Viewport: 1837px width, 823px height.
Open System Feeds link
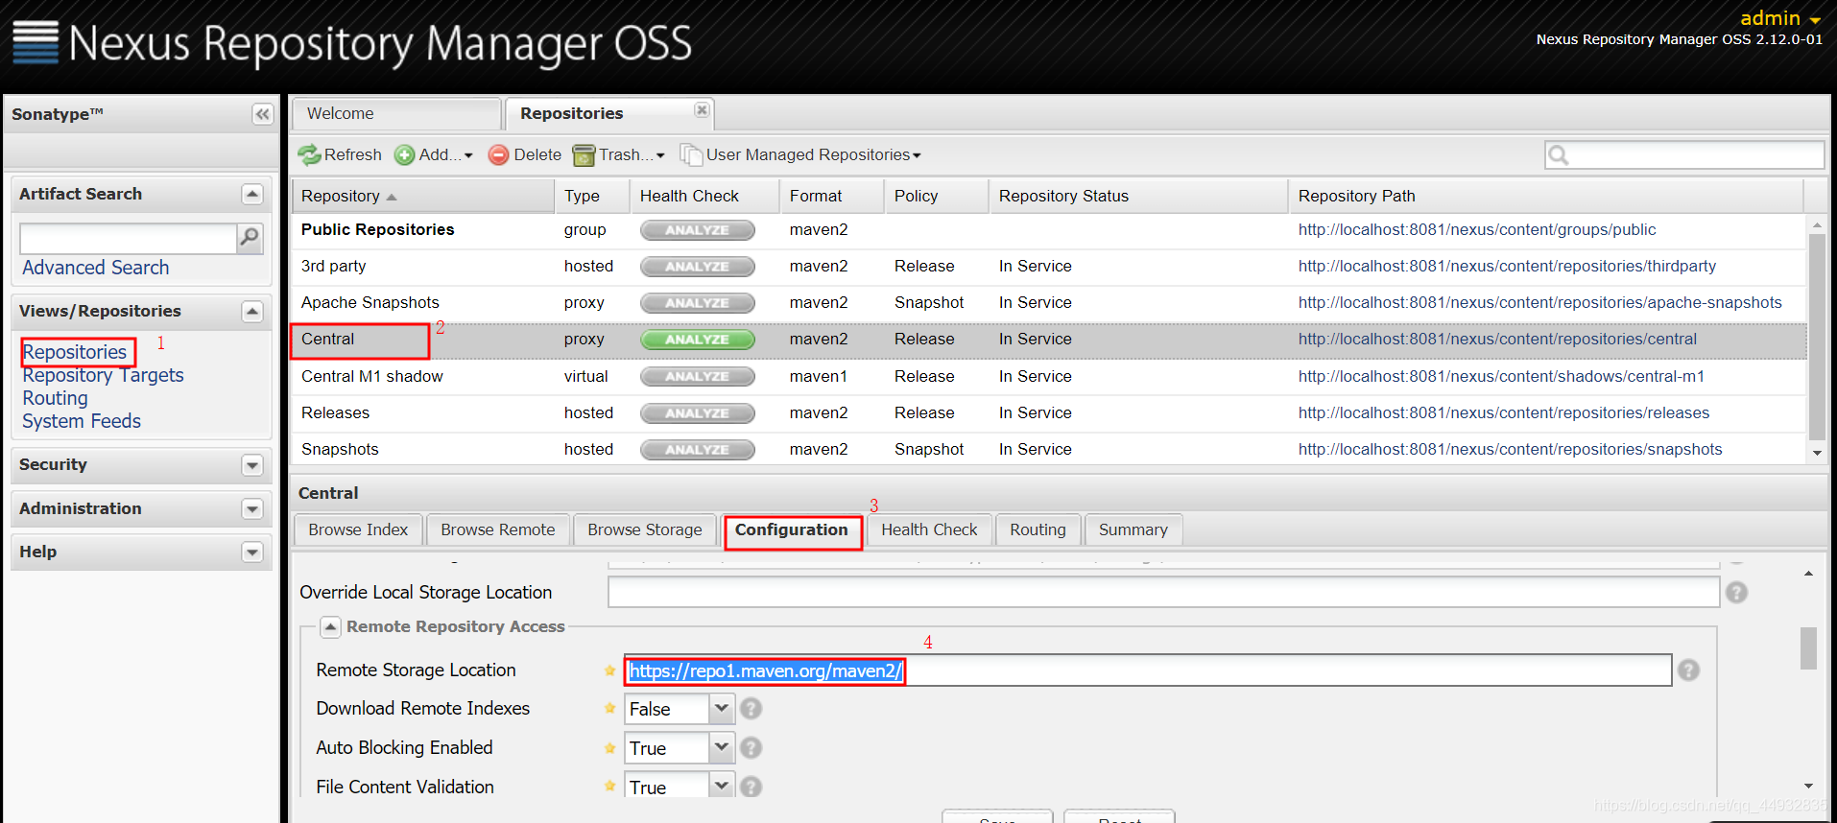(x=82, y=421)
